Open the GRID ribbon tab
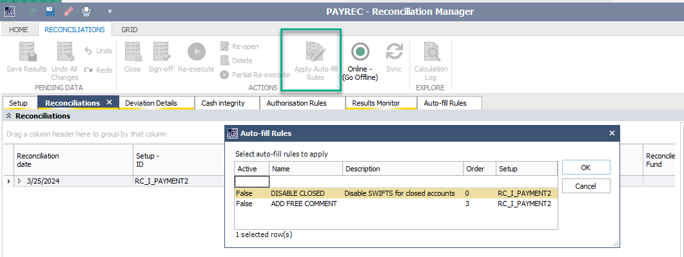 130,30
